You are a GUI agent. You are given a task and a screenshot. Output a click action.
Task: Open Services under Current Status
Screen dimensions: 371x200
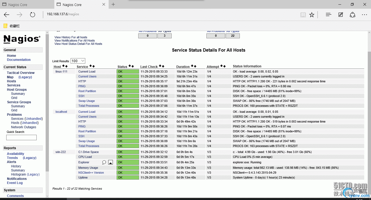point(14,85)
